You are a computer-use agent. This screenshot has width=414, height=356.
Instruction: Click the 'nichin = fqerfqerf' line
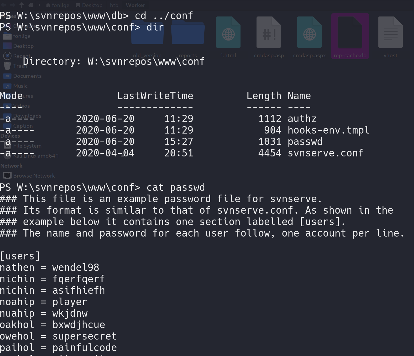coord(52,279)
